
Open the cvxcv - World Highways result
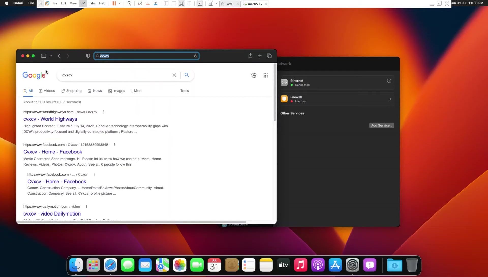(x=50, y=119)
